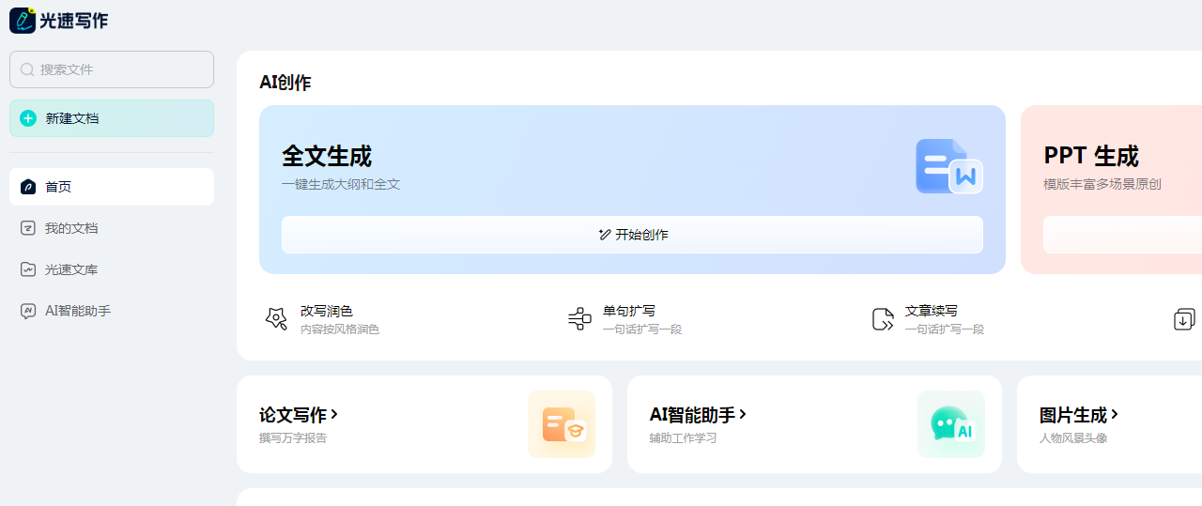Create a new document with 新建文档
This screenshot has height=506, width=1202.
112,118
